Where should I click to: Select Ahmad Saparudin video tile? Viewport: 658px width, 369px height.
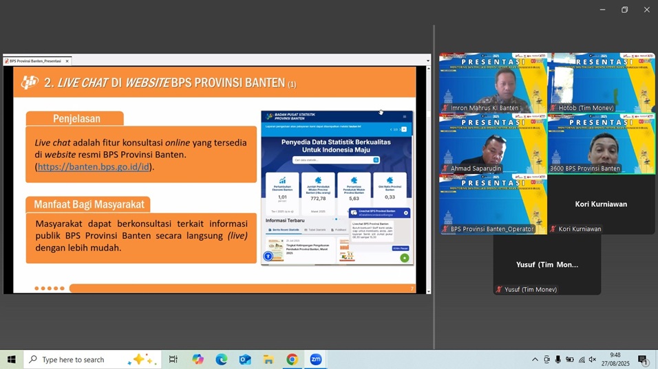click(493, 143)
